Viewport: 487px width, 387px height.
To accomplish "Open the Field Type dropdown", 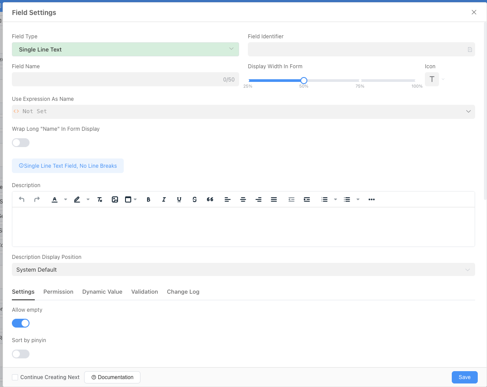I will pyautogui.click(x=125, y=49).
